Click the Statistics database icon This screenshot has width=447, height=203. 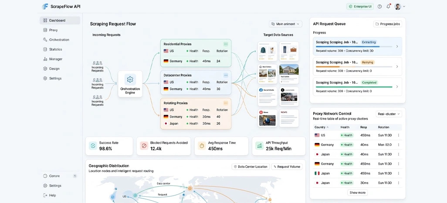45,49
